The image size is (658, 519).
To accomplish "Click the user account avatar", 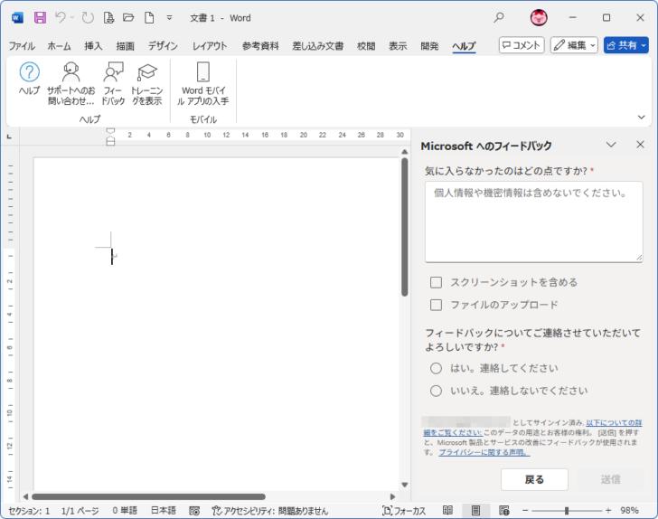I will pyautogui.click(x=539, y=18).
